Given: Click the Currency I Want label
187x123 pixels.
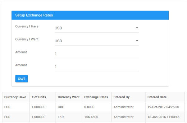Looking at the screenshot, I should click(x=27, y=39).
